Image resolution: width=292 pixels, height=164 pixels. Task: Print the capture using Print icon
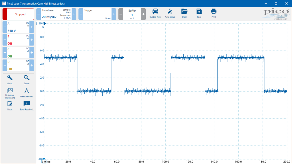[214, 14]
